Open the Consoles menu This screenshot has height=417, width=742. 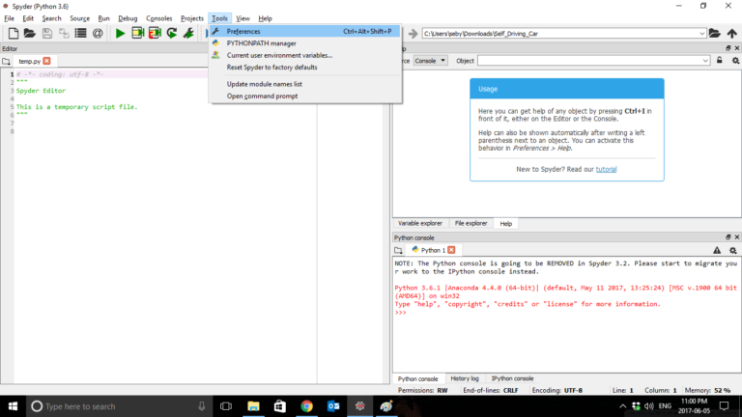tap(159, 18)
